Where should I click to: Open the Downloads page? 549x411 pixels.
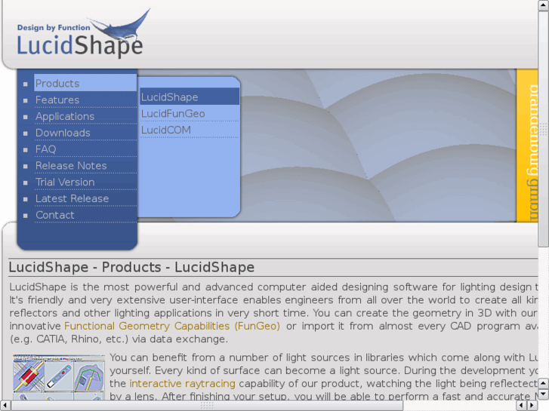pos(85,133)
